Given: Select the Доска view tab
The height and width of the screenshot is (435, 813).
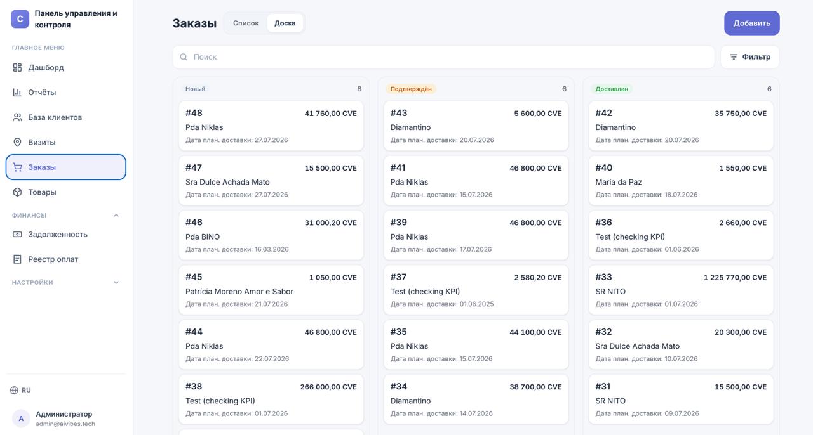Looking at the screenshot, I should point(285,23).
